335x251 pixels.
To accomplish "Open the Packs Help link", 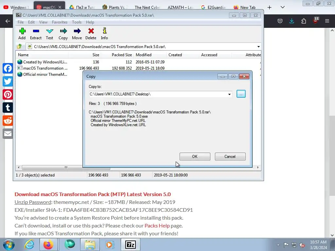I will coord(157,226).
